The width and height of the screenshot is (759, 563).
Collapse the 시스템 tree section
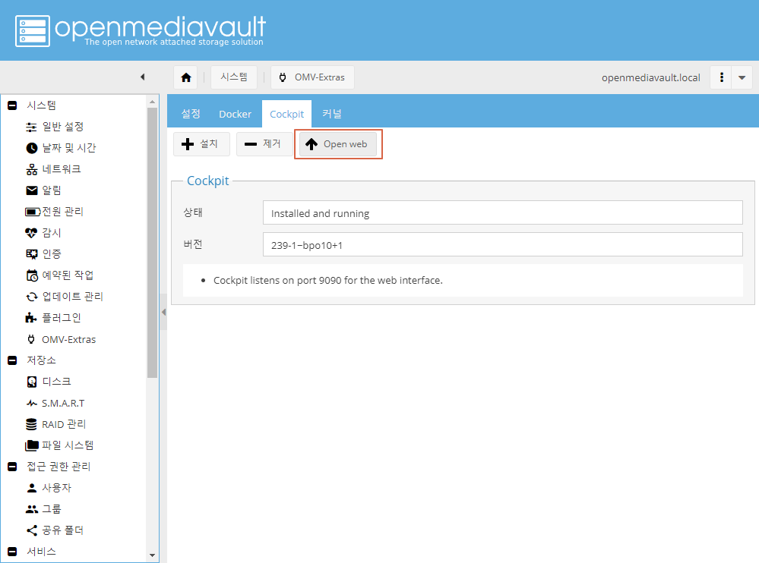tap(13, 105)
